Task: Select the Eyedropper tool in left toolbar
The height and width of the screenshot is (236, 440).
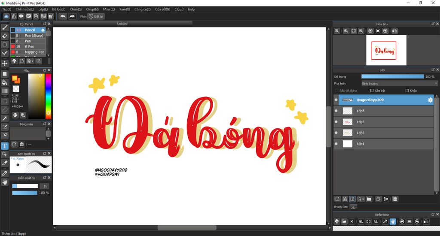Action: pyautogui.click(x=5, y=173)
